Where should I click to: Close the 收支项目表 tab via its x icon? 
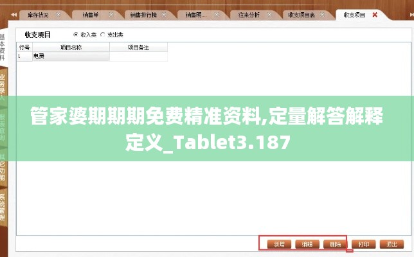pyautogui.click(x=322, y=15)
